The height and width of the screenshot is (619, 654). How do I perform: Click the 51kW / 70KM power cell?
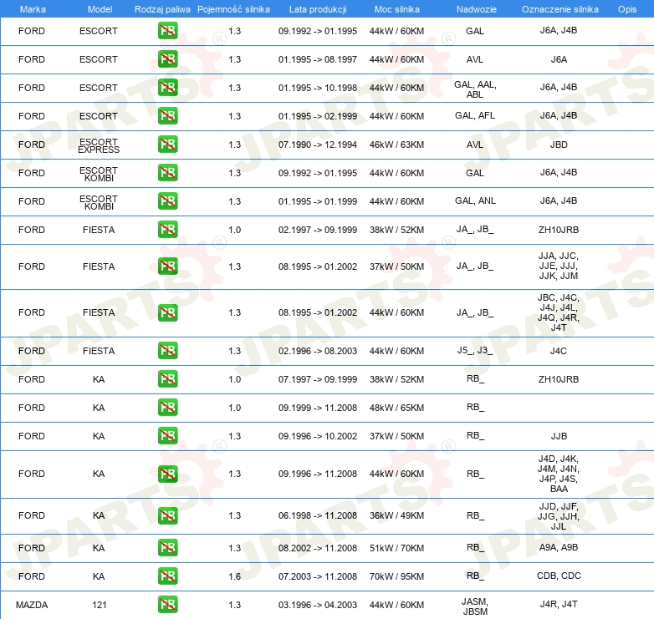tap(396, 548)
